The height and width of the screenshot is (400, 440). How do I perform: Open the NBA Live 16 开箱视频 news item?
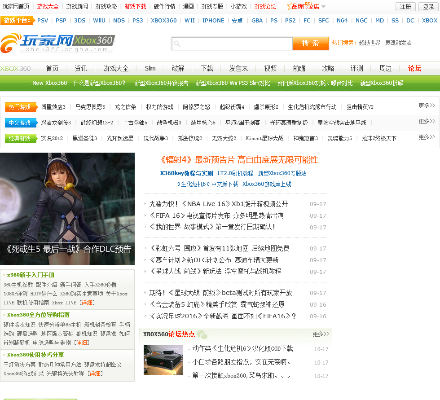pos(219,204)
